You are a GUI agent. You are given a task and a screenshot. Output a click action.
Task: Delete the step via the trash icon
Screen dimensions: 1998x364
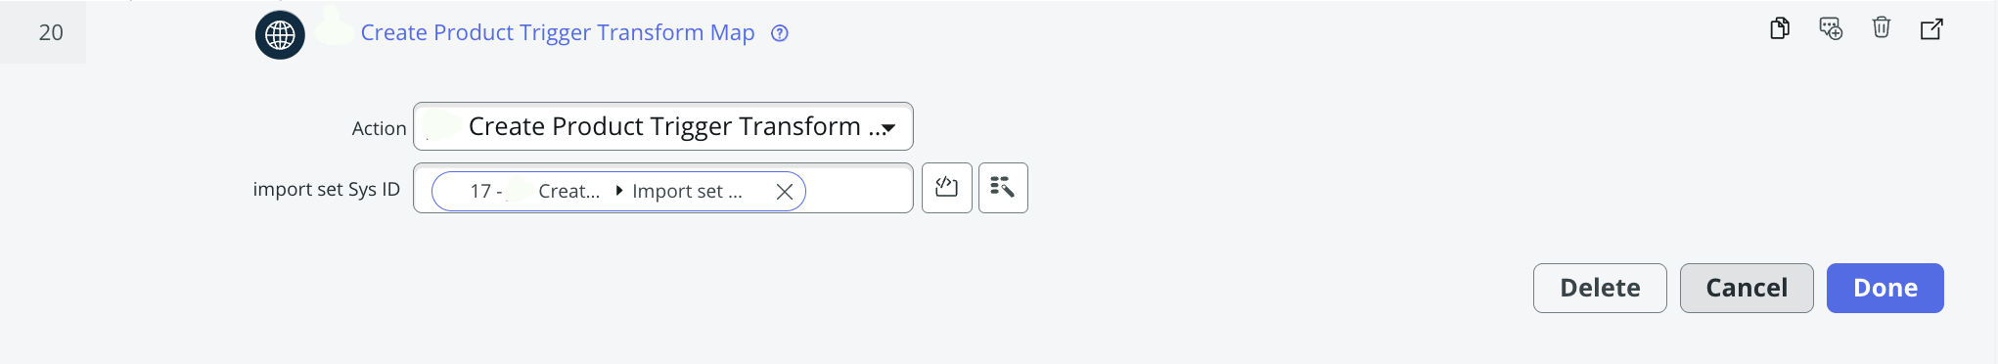[1882, 27]
